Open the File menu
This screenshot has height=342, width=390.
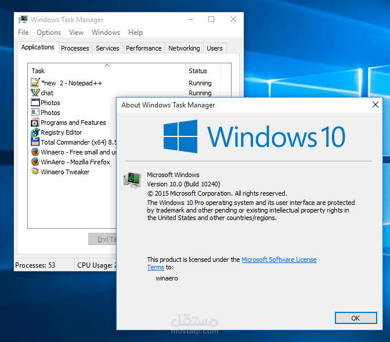[x=23, y=33]
